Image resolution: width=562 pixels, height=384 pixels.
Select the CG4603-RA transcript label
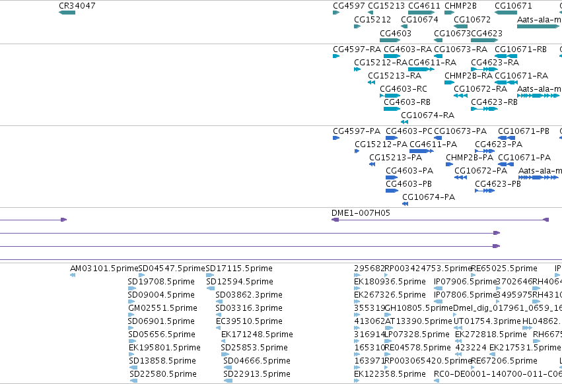tap(407, 49)
